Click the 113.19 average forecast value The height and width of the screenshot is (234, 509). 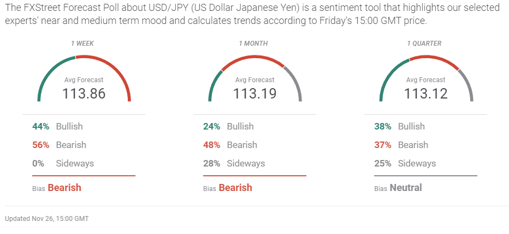(254, 94)
